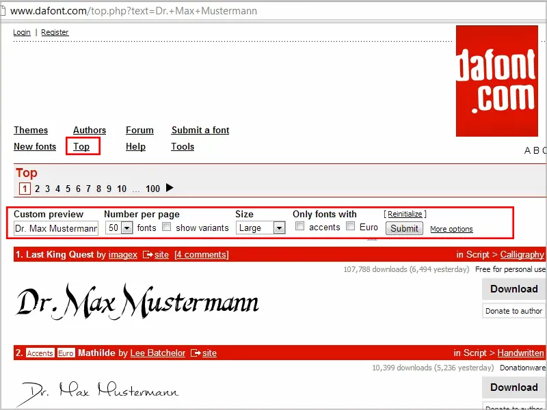Click '107,788 downloads (6,494 yesterday)' text
This screenshot has width=547, height=410.
click(x=406, y=269)
